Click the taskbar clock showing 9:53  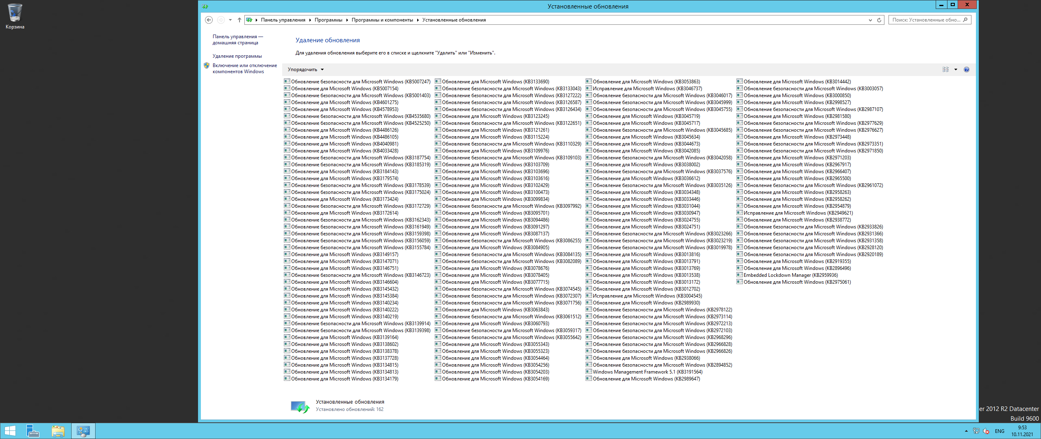click(1022, 431)
